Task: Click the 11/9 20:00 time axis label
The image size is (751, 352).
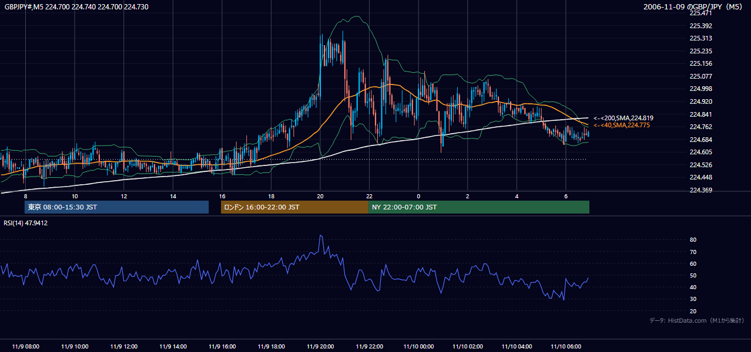Action: (320, 346)
